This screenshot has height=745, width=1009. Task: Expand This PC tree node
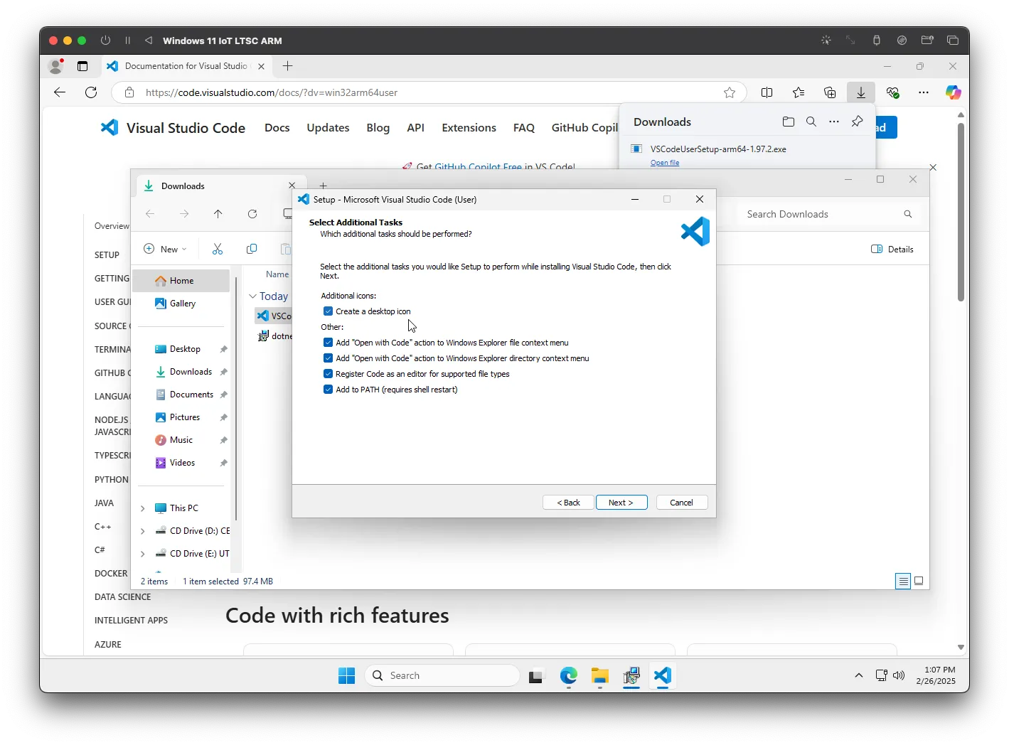[x=143, y=508]
